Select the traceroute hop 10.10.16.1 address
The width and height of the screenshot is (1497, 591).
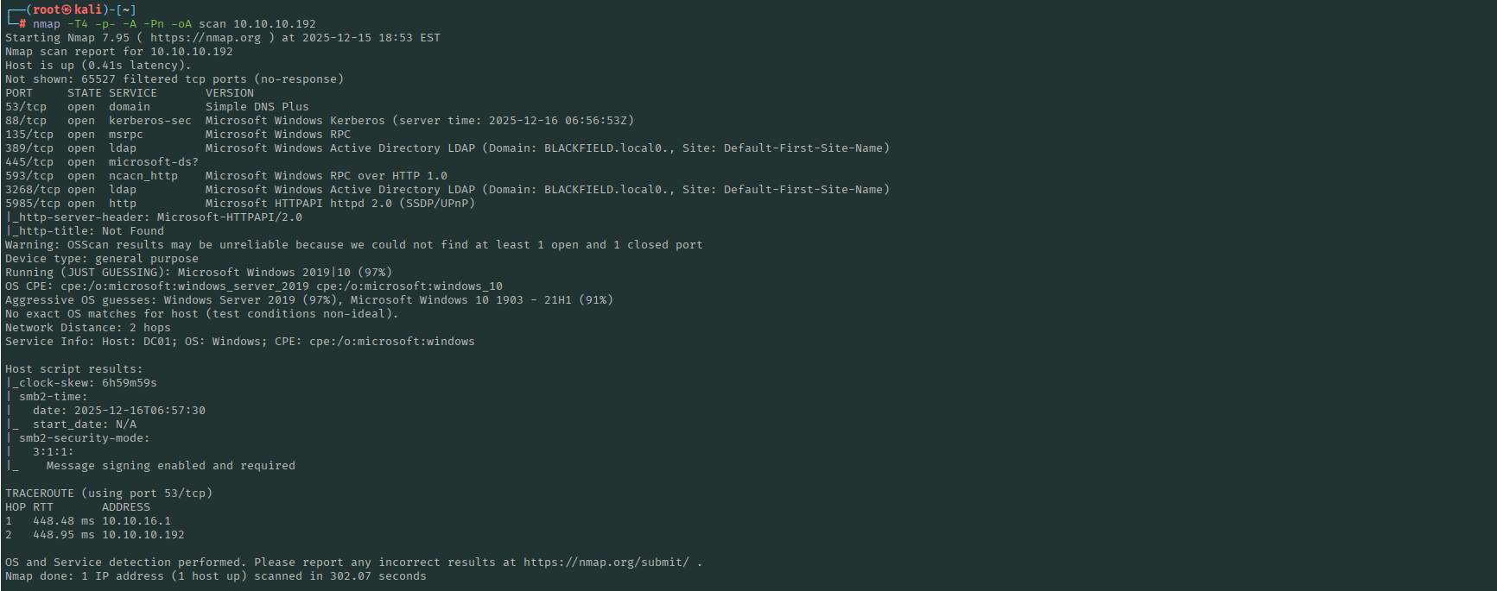(x=136, y=521)
